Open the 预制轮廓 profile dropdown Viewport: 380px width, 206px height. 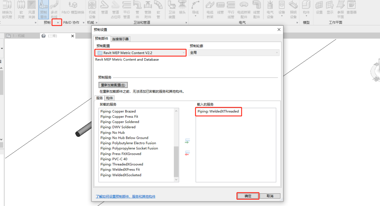pos(234,52)
